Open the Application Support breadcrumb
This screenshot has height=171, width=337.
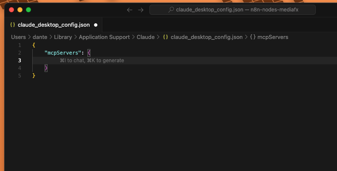[104, 37]
